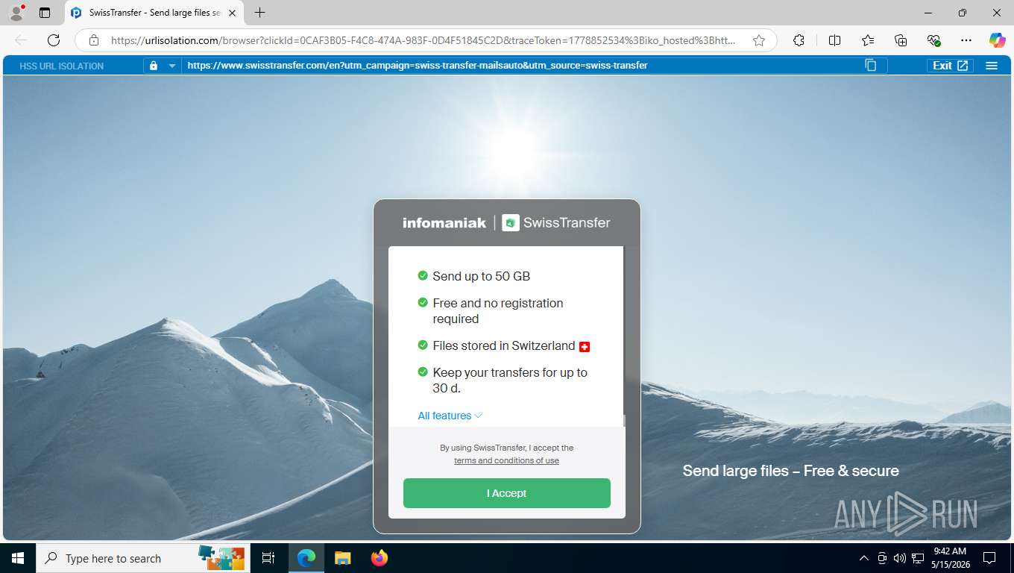Launch Firefox from taskbar
1014x573 pixels.
(379, 558)
